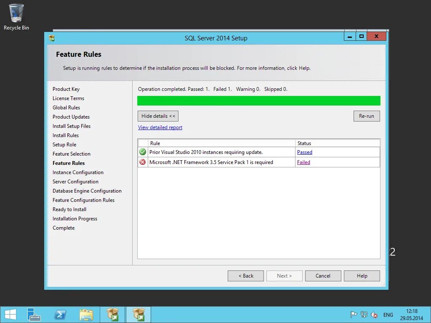Viewport: 431px width, 323px height.
Task: Open setup Help
Action: tap(362, 276)
